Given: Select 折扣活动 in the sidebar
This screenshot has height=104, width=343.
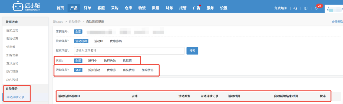Looking at the screenshot, I should [12, 30].
